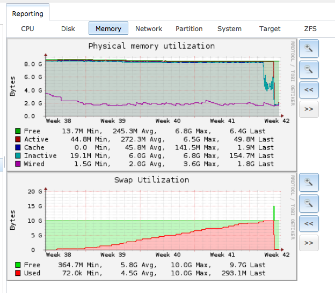Zoom in on Physical memory utilization graph
This screenshot has height=293, width=335.
coord(309,49)
